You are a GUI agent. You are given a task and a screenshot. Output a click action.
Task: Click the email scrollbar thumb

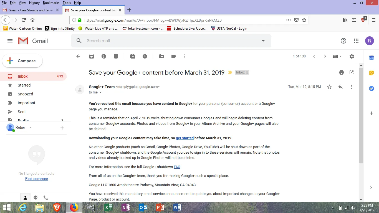tap(361, 115)
